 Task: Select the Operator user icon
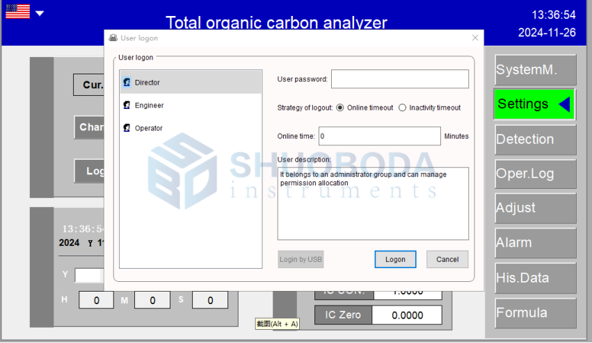click(x=127, y=128)
